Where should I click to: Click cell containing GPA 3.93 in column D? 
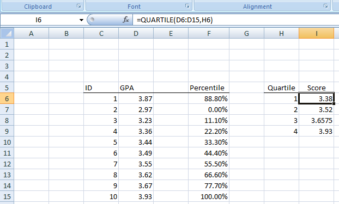136,196
